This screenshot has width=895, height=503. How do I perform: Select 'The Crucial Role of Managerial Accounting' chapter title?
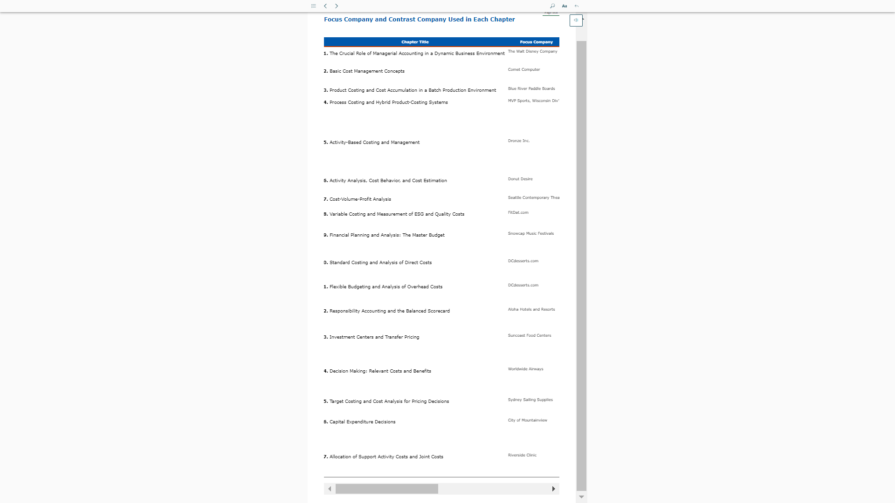(x=417, y=54)
